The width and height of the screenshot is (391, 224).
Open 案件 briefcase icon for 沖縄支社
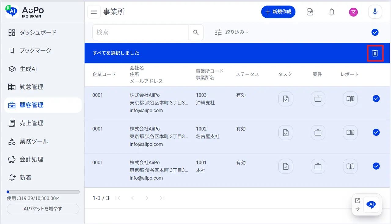tap(318, 99)
